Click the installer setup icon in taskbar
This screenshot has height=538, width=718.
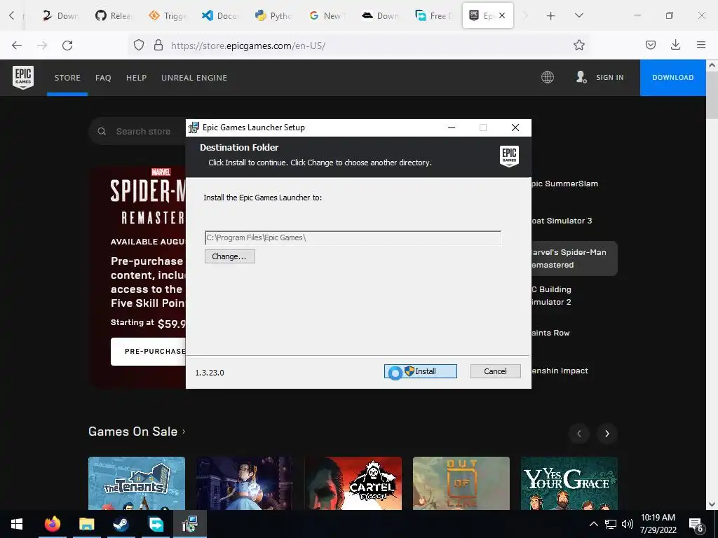[189, 524]
